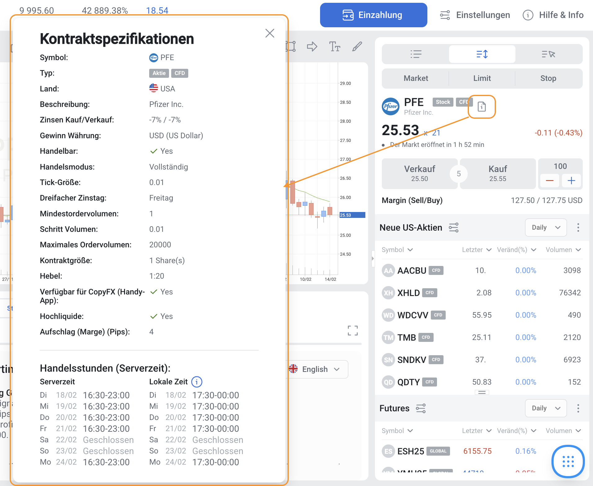Click the Einzahlung deposit button
Image resolution: width=593 pixels, height=486 pixels.
pos(373,15)
